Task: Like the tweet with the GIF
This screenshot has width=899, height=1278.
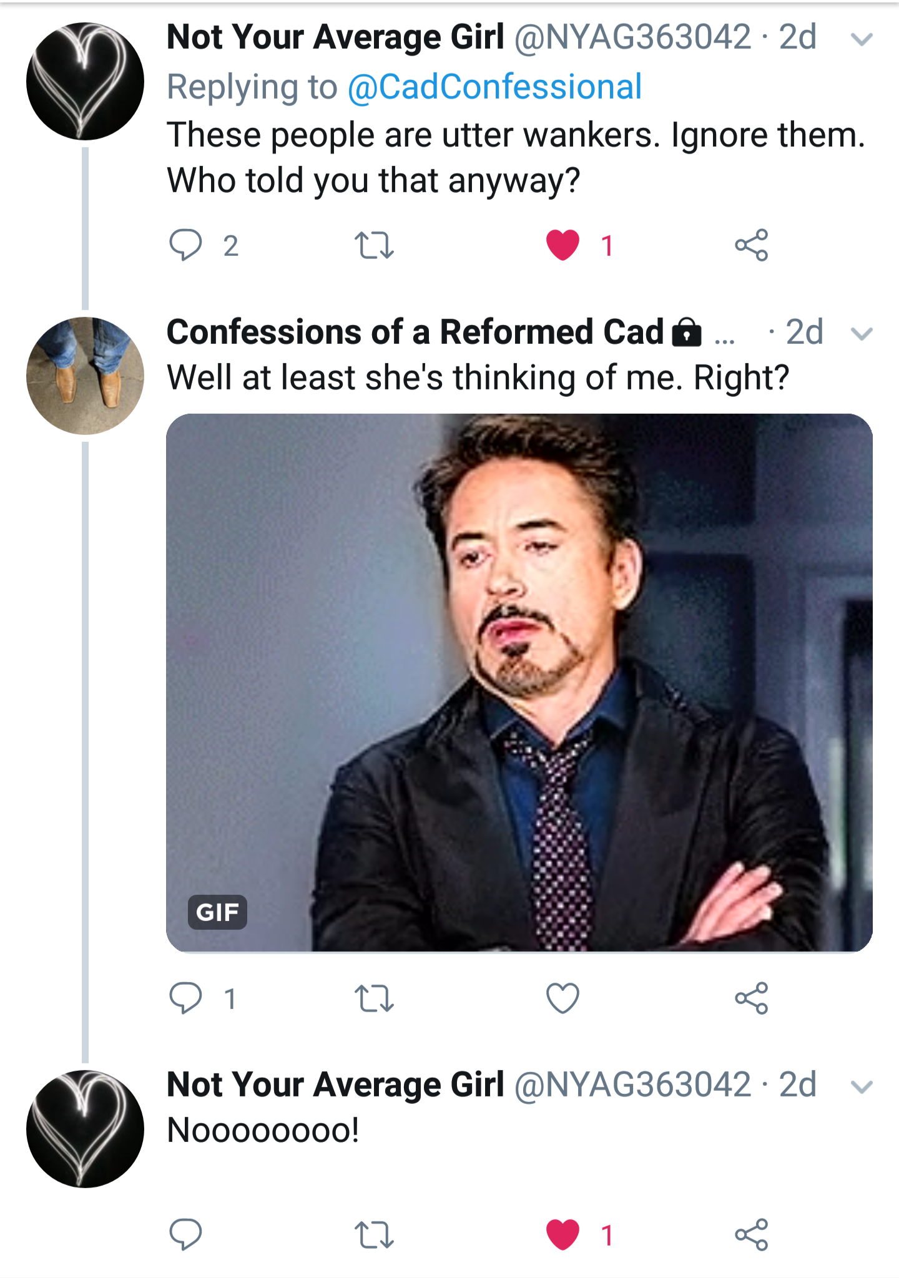Action: (x=563, y=998)
